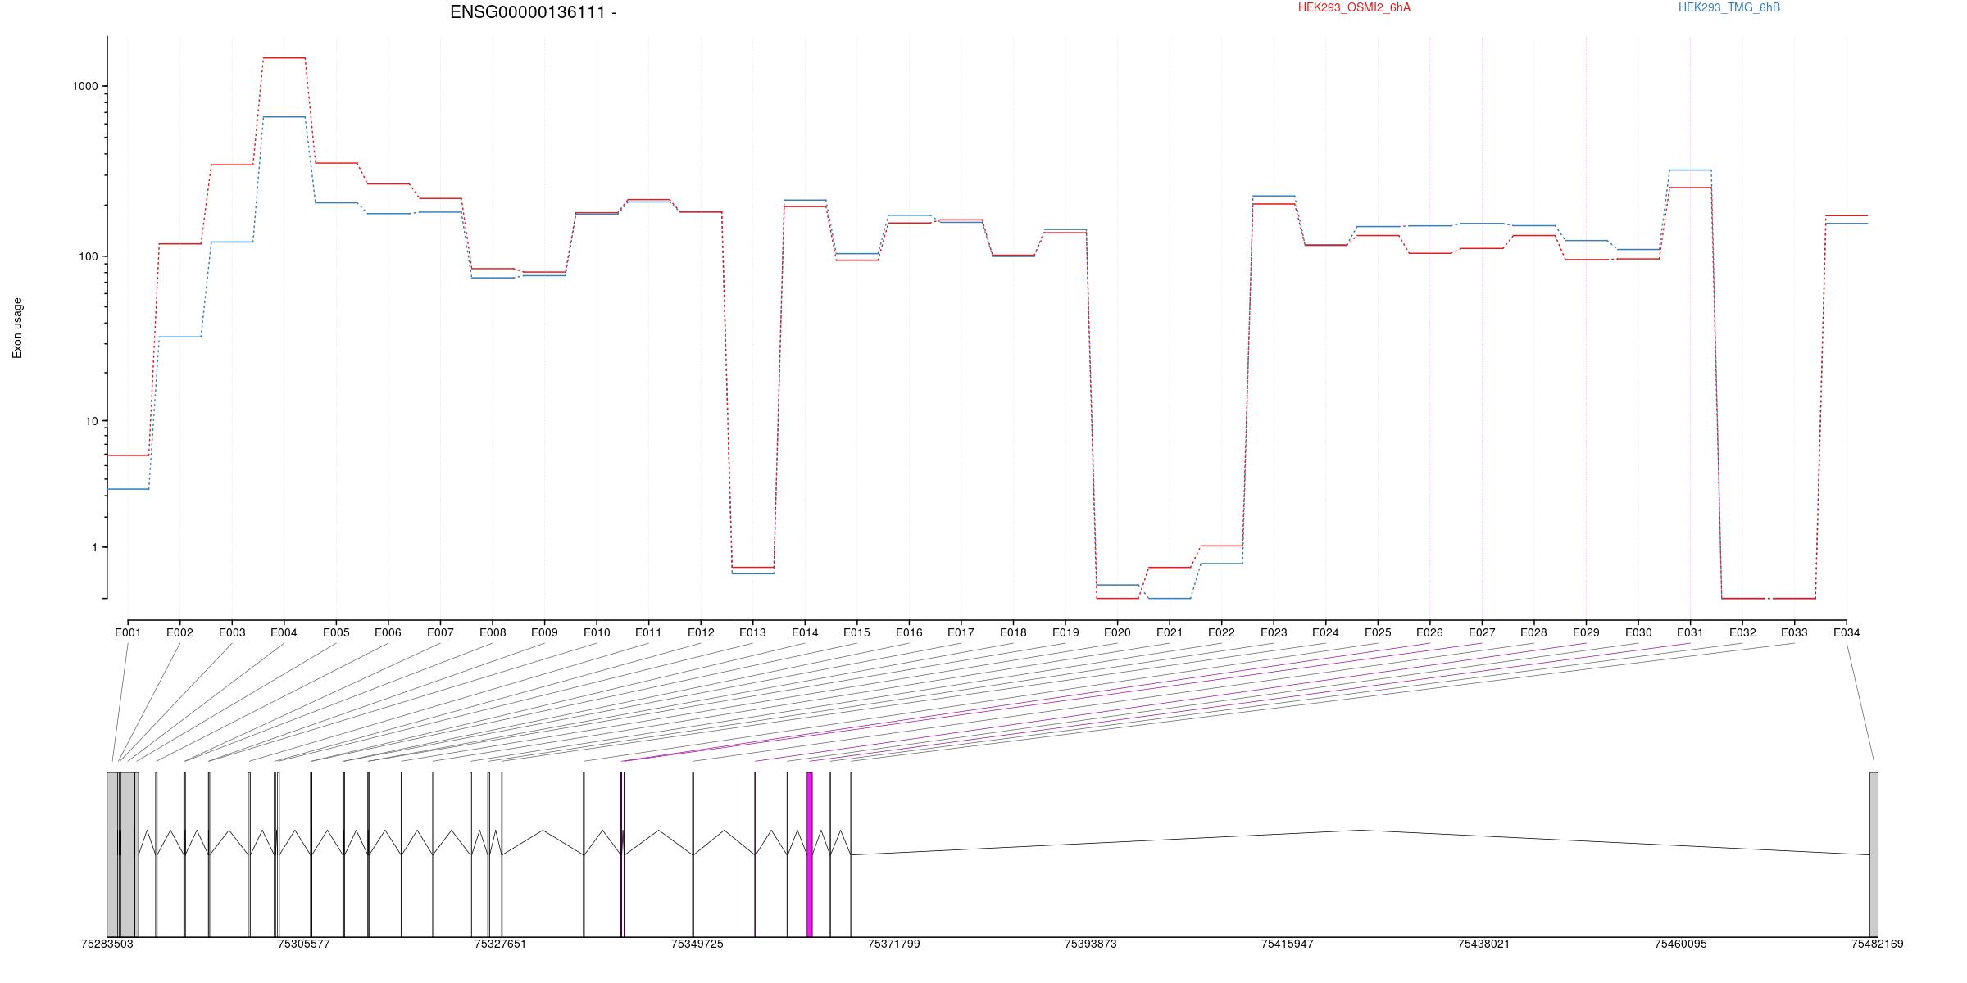Click genomic coordinate 75283503
The width and height of the screenshot is (1967, 983).
[107, 944]
